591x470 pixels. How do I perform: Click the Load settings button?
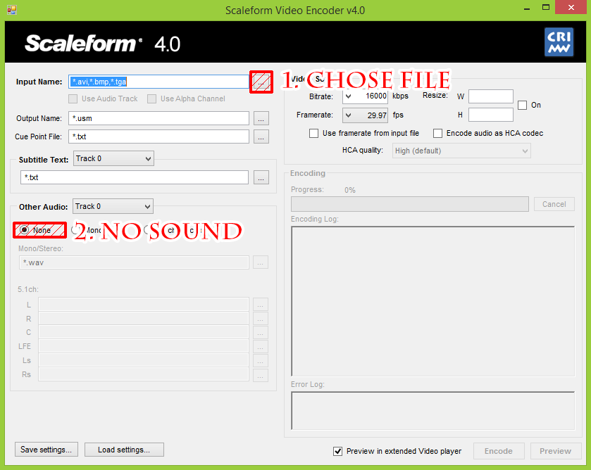pyautogui.click(x=124, y=450)
